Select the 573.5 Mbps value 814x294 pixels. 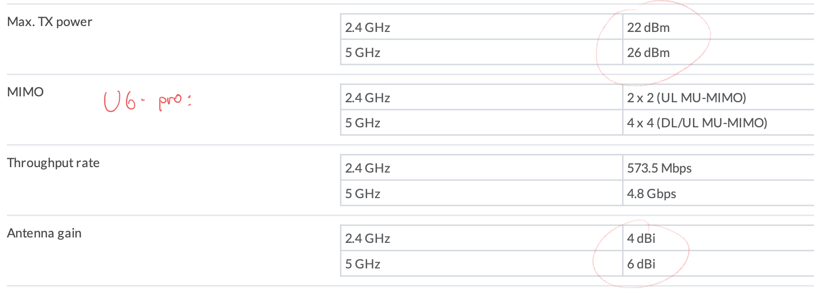(659, 168)
